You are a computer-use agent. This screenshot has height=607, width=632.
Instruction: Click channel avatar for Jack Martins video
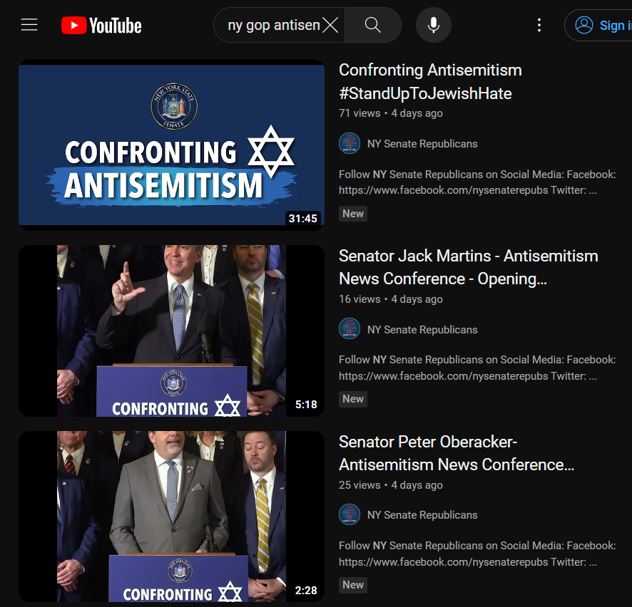350,329
